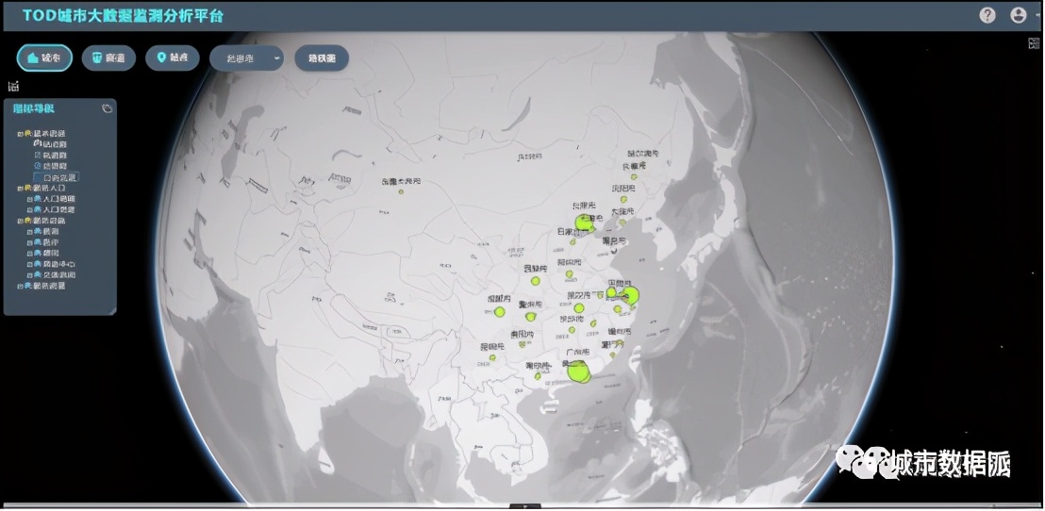Open the help question-mark icon
1045x511 pixels.
987,15
